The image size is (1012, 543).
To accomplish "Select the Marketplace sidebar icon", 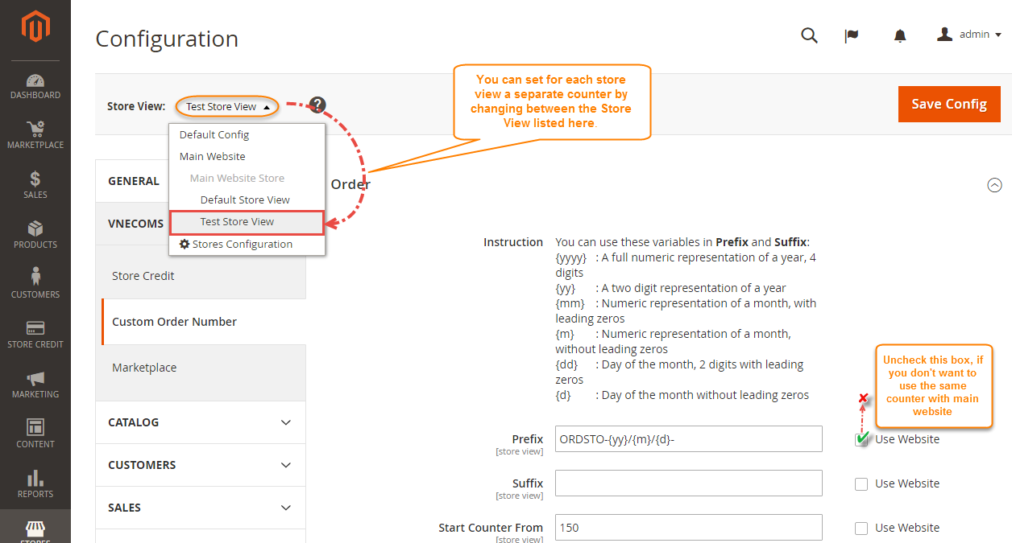I will (x=35, y=134).
